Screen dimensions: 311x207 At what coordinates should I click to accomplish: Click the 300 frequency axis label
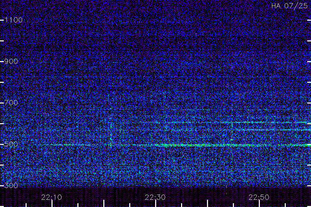(11, 186)
